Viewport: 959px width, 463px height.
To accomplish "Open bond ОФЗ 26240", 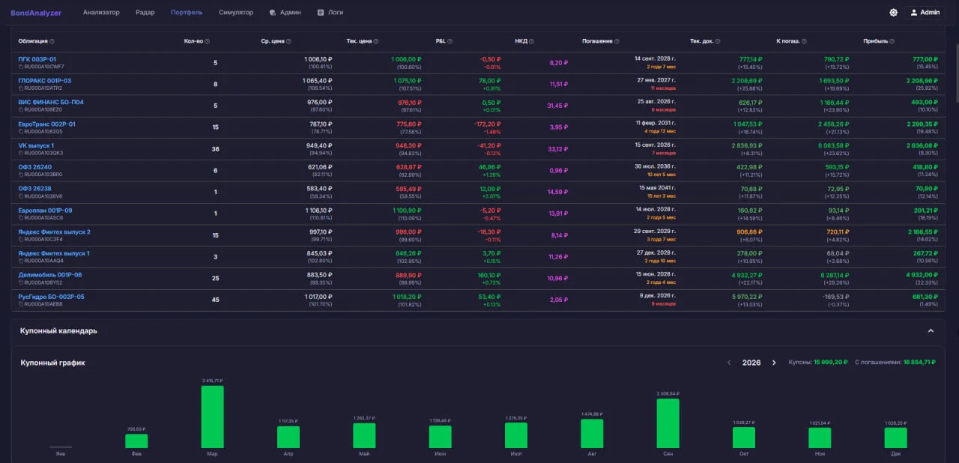I will 35,167.
